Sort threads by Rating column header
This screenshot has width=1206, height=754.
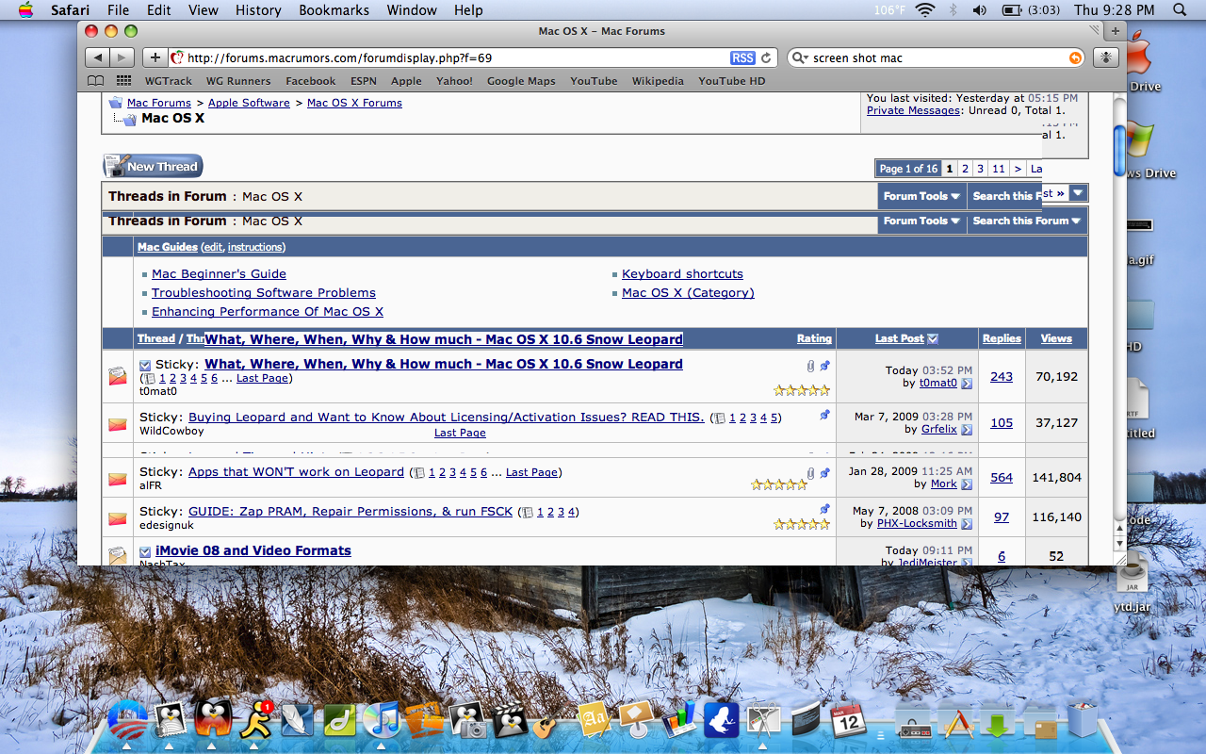pos(814,338)
